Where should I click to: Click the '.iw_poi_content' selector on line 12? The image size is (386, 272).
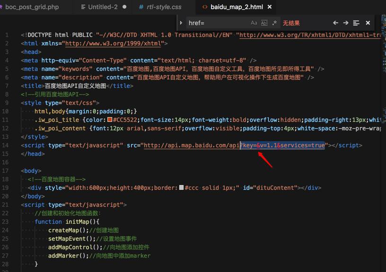click(x=61, y=128)
